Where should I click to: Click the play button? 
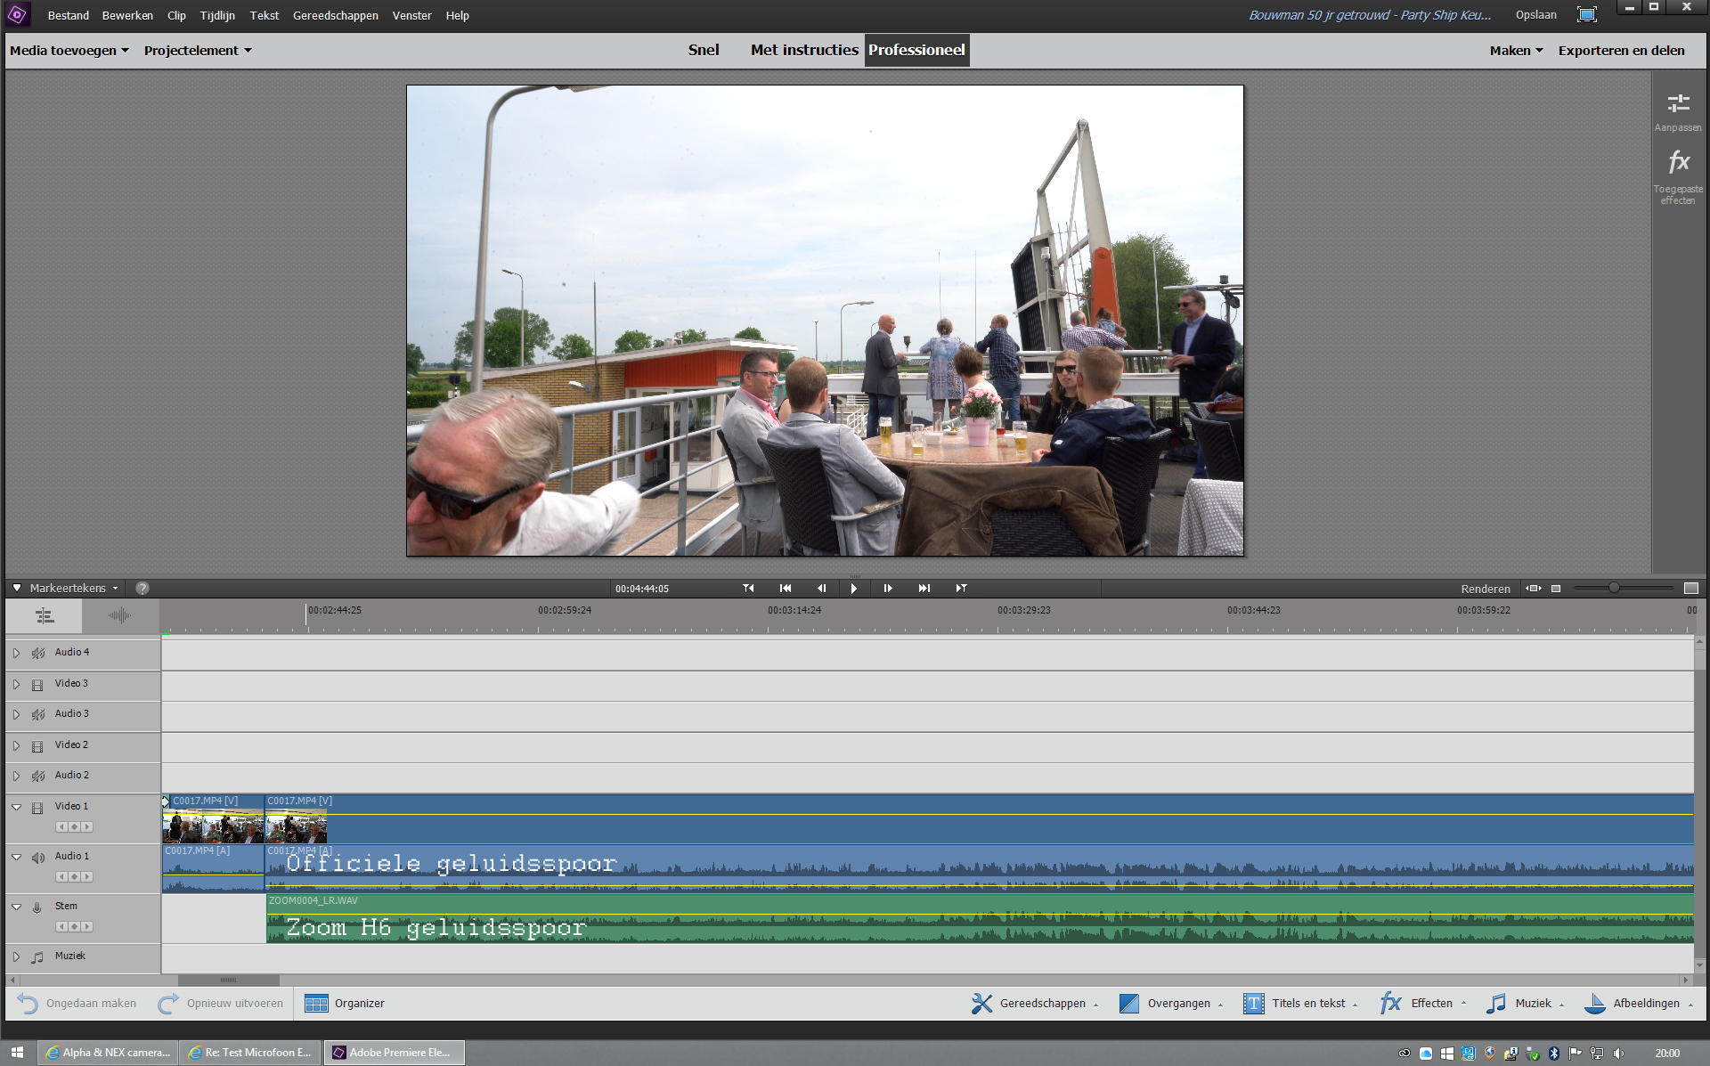[x=854, y=589]
